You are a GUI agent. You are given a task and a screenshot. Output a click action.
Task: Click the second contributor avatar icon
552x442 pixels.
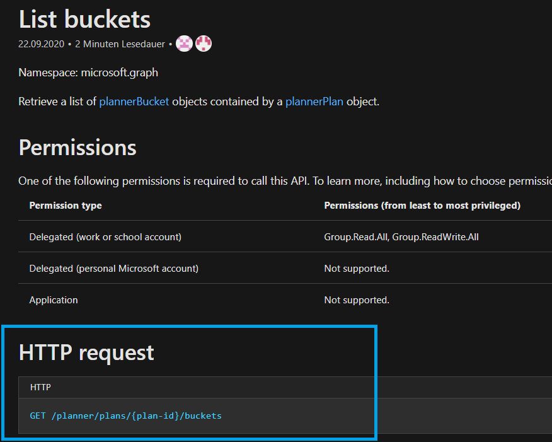[203, 44]
